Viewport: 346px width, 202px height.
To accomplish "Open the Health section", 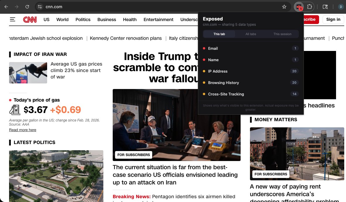I will pyautogui.click(x=130, y=19).
